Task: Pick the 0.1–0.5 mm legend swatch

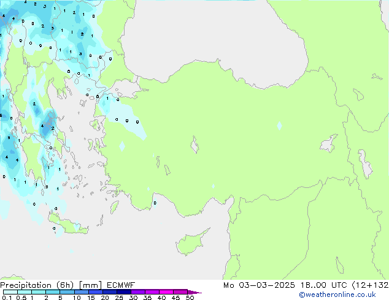Action: (10, 292)
